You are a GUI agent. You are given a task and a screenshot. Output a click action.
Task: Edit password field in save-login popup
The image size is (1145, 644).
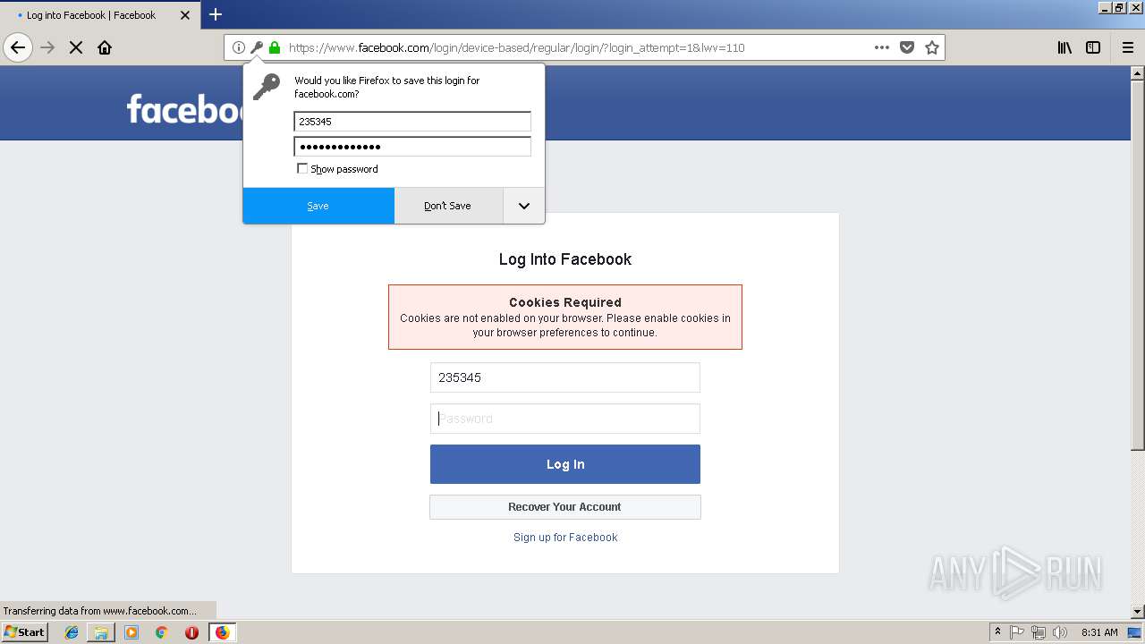tap(412, 147)
